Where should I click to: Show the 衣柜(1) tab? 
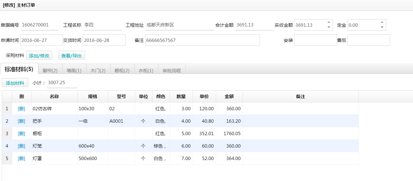(146, 70)
